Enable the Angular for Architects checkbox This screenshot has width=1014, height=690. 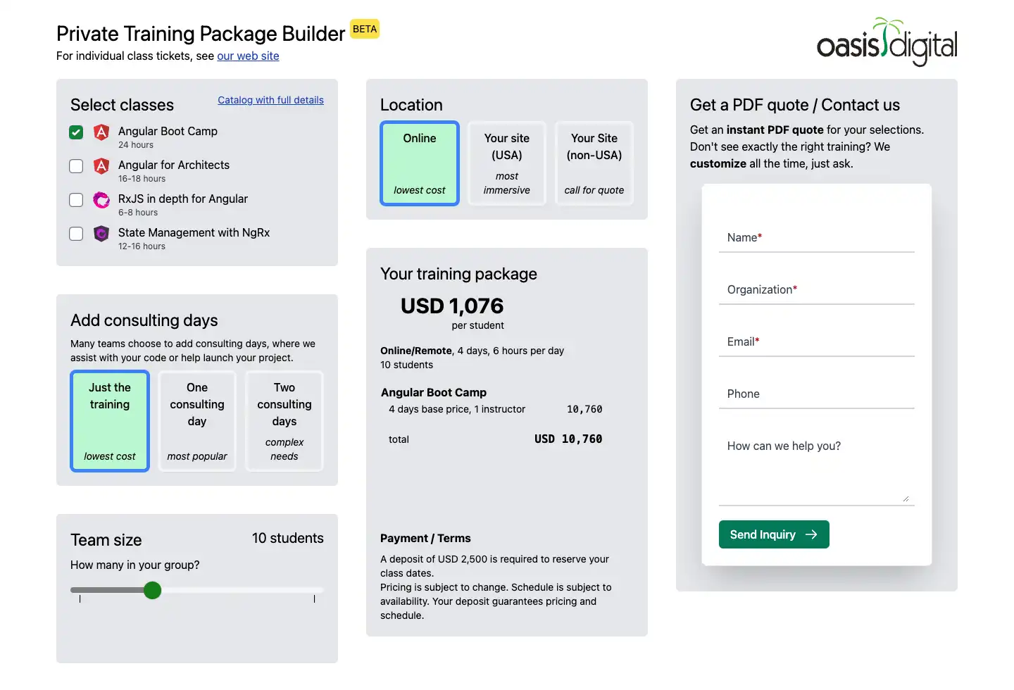click(75, 166)
